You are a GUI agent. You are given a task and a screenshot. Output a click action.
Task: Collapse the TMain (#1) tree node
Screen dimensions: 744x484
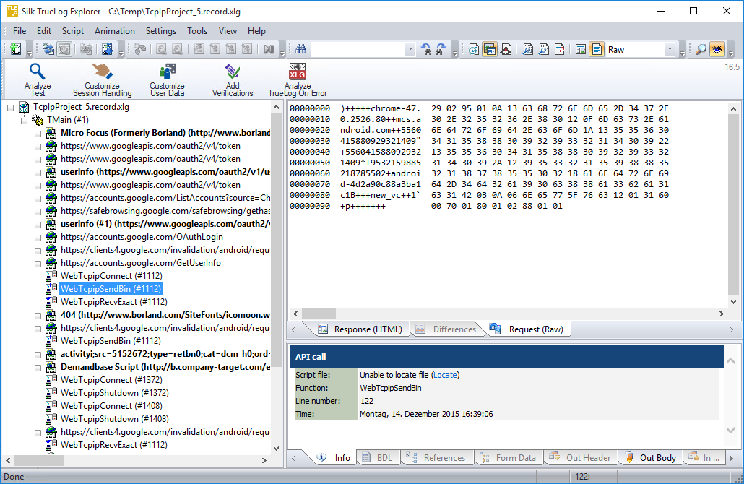pos(24,120)
